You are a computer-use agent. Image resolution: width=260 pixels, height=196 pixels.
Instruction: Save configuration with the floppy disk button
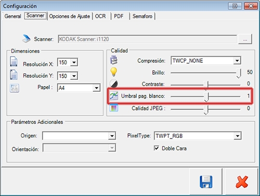pyautogui.click(x=206, y=181)
